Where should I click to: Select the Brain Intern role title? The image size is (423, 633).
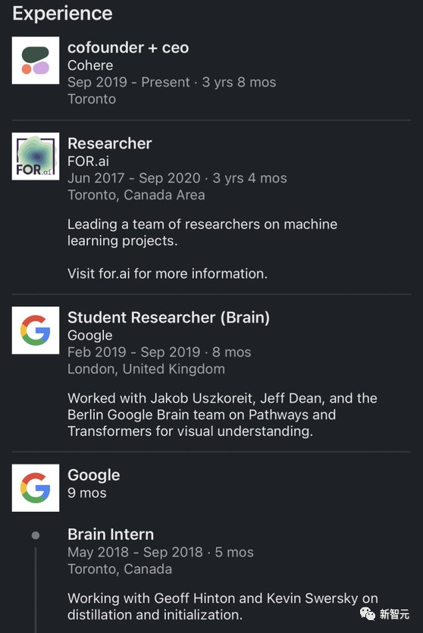111,534
